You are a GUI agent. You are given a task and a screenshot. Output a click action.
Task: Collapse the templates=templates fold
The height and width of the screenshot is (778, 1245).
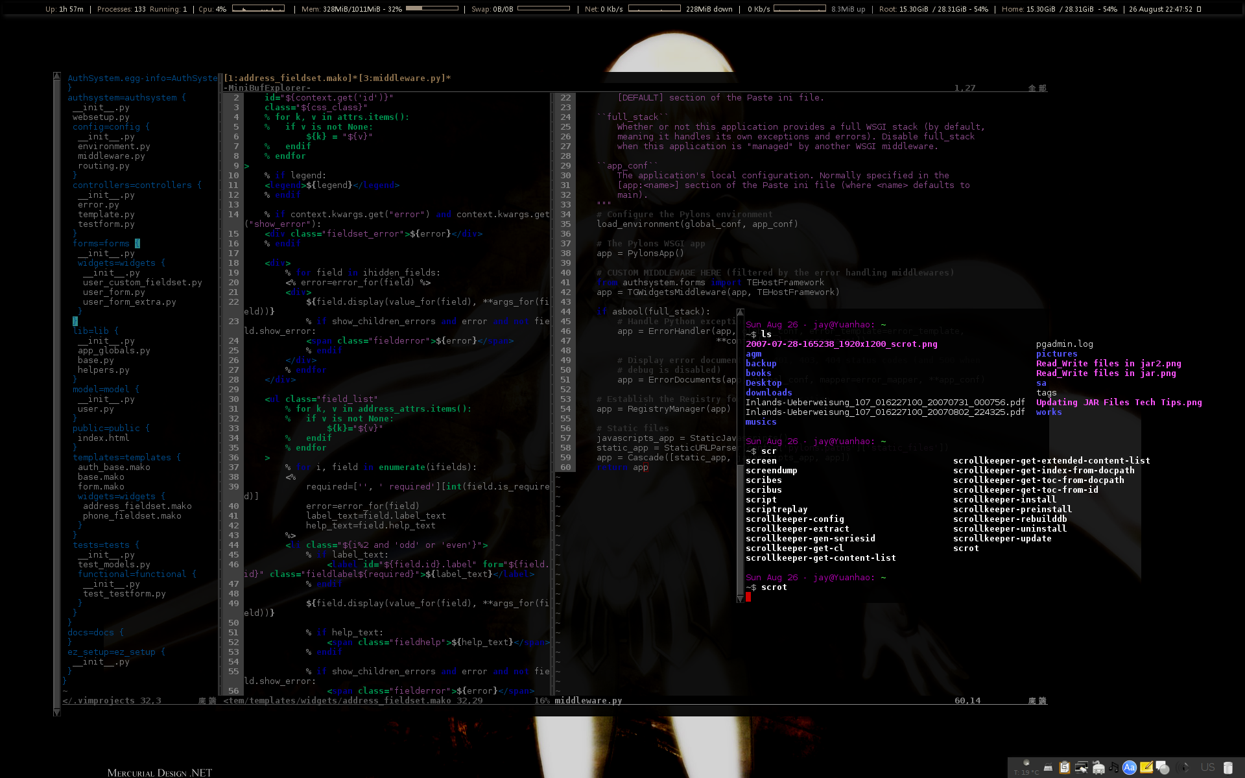pyautogui.click(x=127, y=458)
